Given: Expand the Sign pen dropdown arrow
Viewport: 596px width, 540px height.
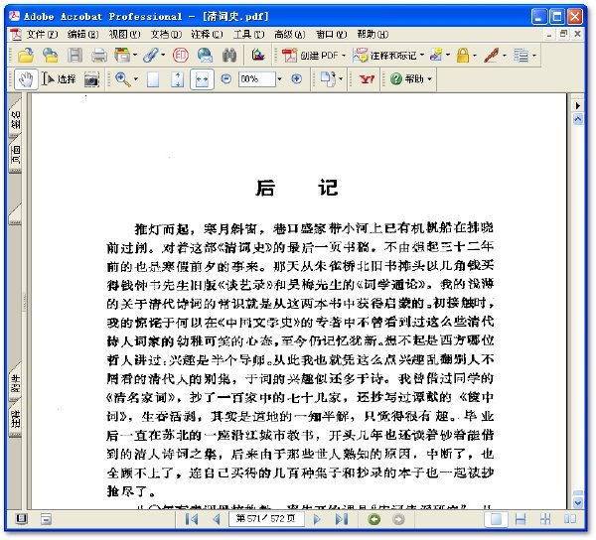Looking at the screenshot, I should click(x=505, y=56).
